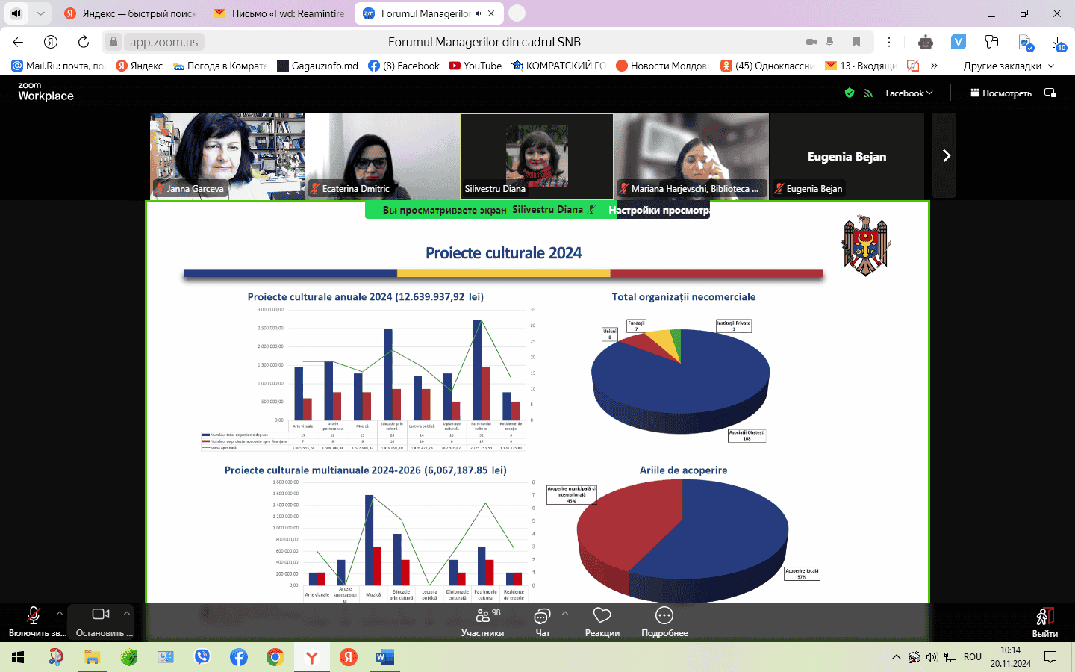Switch to the Письмо Fwd: Reamintire tab

point(280,13)
